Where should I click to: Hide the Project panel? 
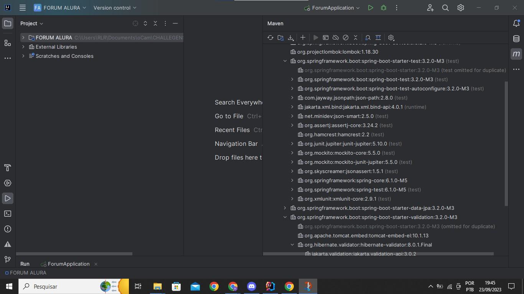pyautogui.click(x=175, y=23)
